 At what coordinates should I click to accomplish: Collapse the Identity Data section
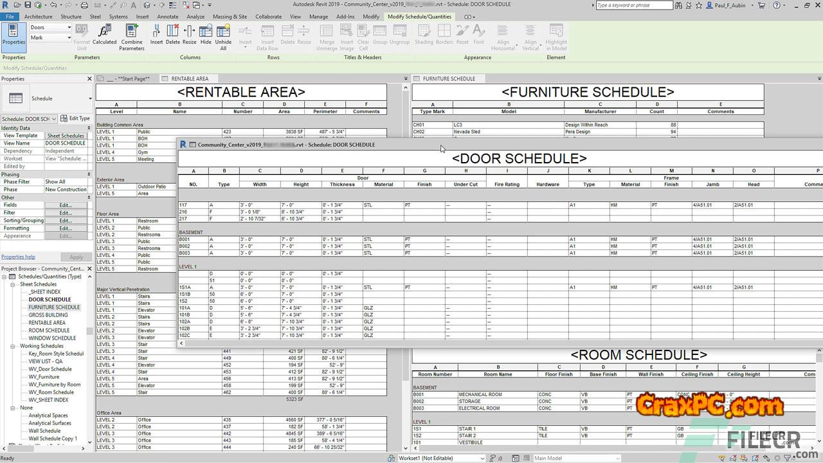89,128
